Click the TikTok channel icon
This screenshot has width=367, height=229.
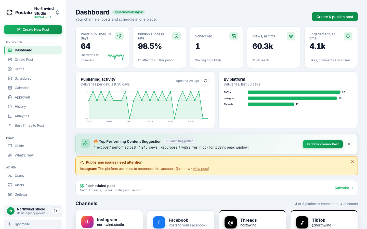click(x=302, y=222)
